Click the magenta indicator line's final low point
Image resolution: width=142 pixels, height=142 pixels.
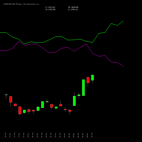point(123,66)
